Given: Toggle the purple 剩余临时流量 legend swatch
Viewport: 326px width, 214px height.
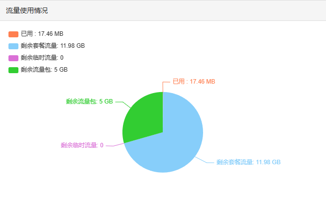Looking at the screenshot, I should [x=13, y=58].
